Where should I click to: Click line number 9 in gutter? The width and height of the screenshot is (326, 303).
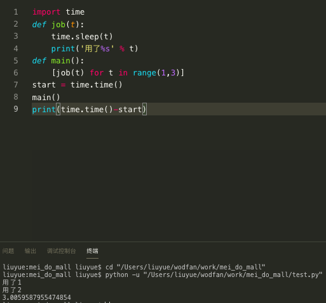[16, 109]
